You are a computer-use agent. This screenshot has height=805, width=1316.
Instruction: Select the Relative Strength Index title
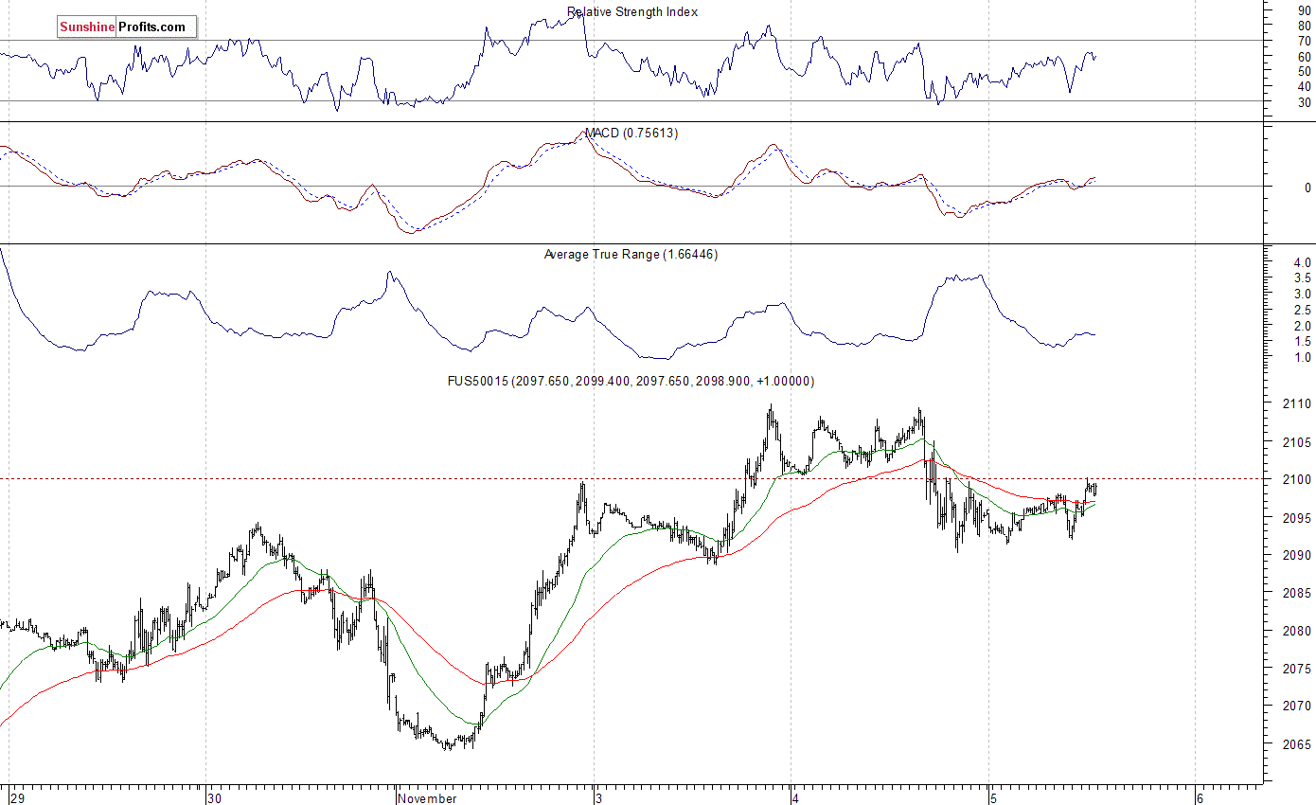632,12
